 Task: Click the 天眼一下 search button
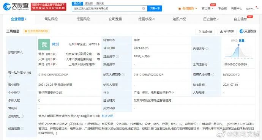click(x=155, y=8)
